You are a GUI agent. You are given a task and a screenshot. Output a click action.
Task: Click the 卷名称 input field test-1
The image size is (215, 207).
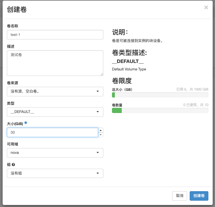(55, 35)
